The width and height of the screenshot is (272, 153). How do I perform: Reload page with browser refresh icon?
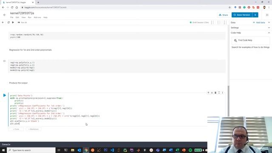click(12, 8)
